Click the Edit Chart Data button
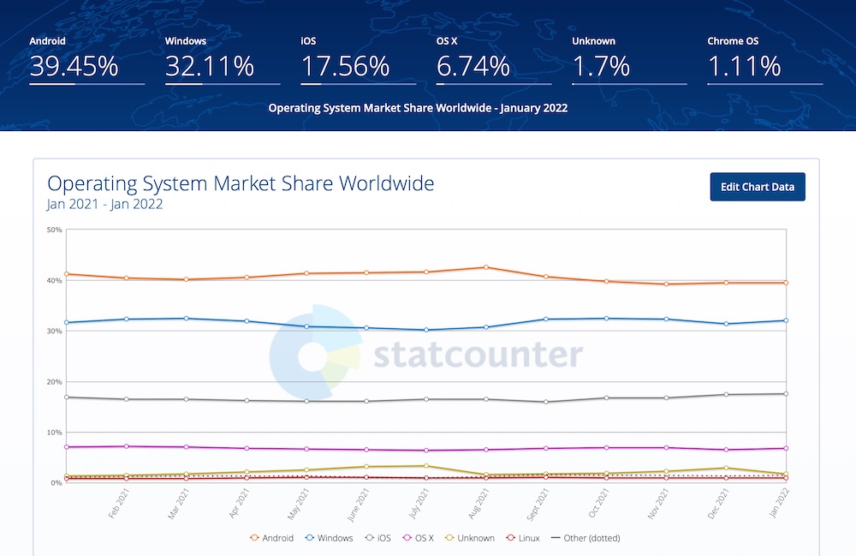 pos(758,187)
